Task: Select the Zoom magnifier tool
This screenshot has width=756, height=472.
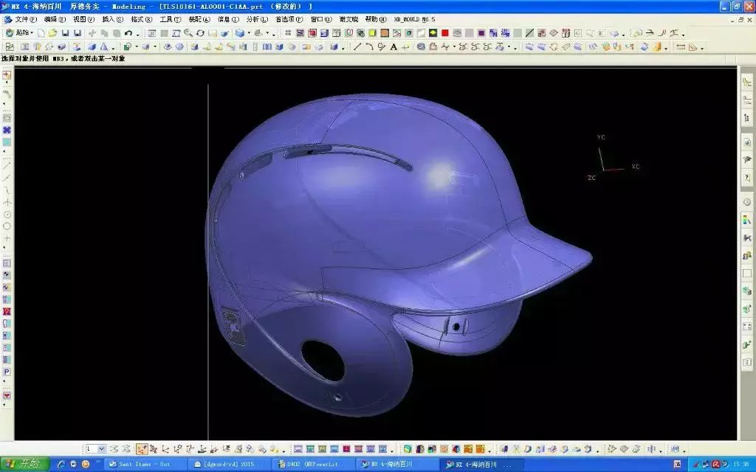Action: [x=188, y=33]
